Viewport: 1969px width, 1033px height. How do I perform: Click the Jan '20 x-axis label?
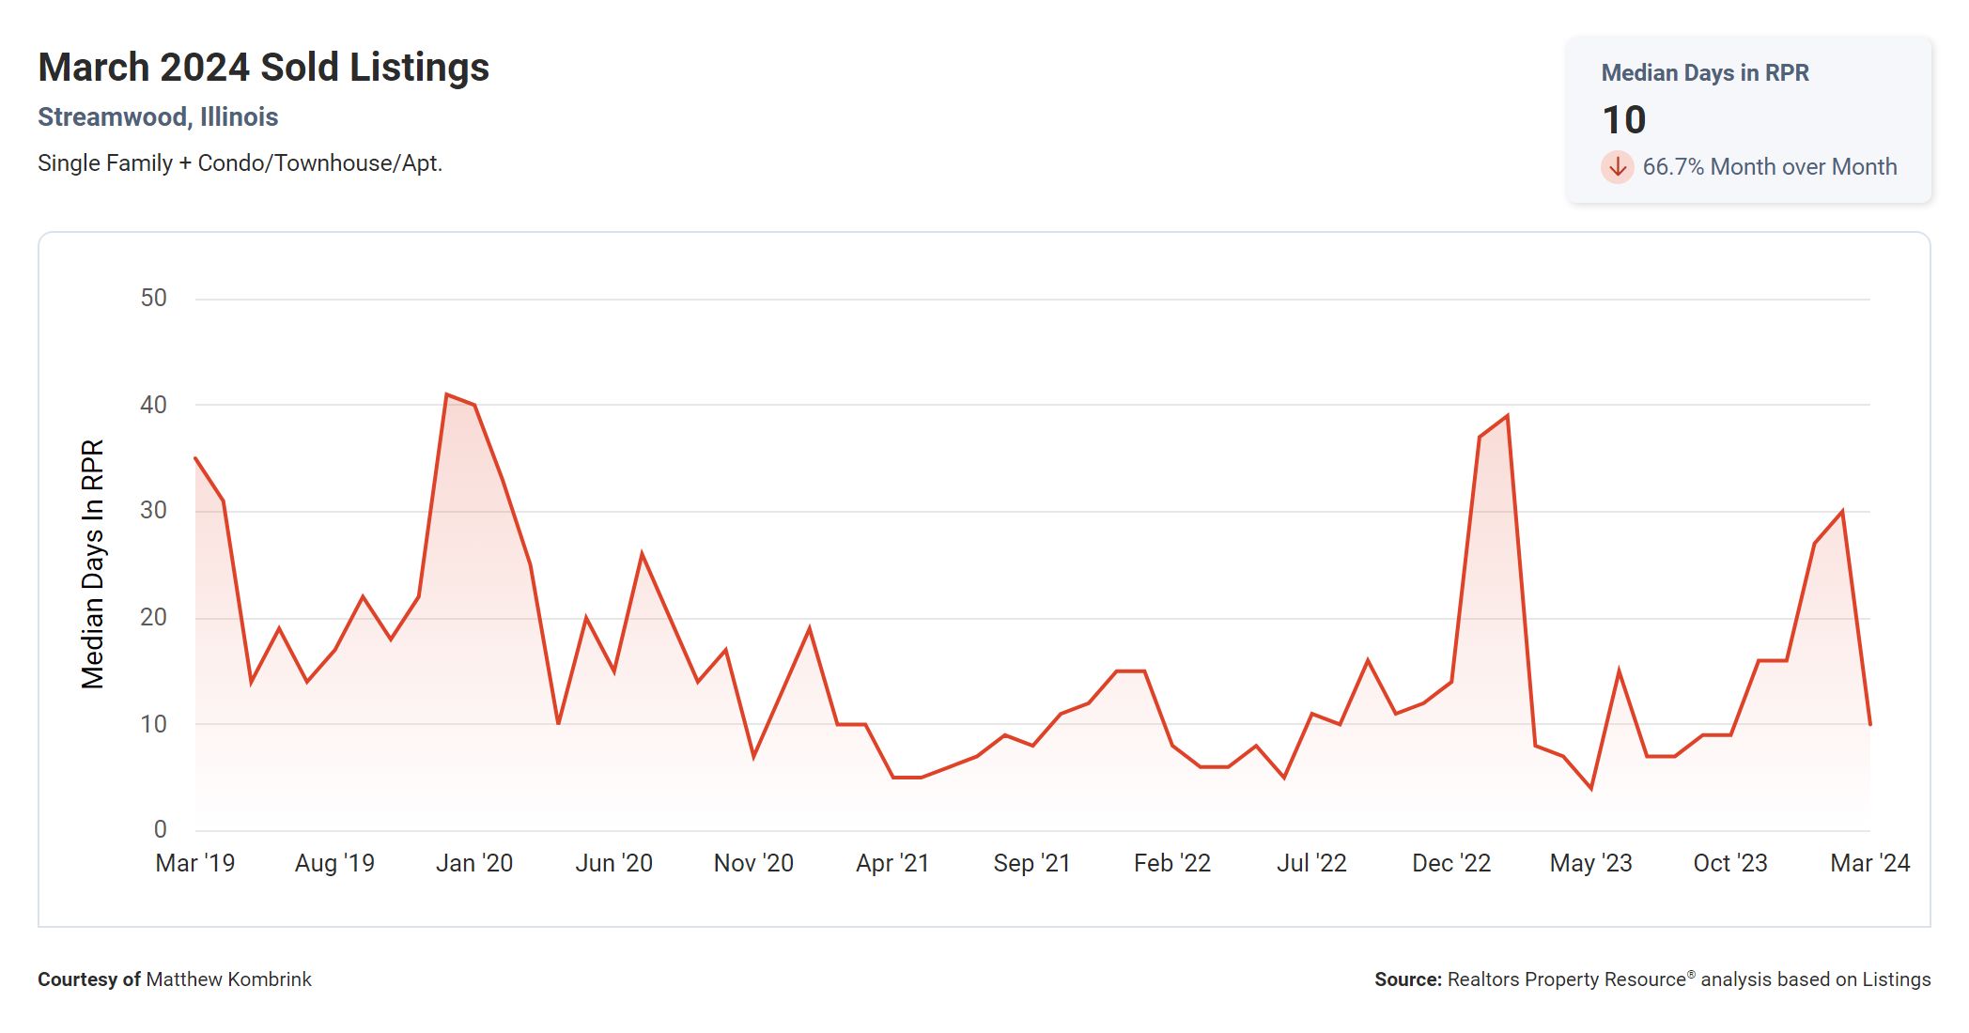click(473, 863)
